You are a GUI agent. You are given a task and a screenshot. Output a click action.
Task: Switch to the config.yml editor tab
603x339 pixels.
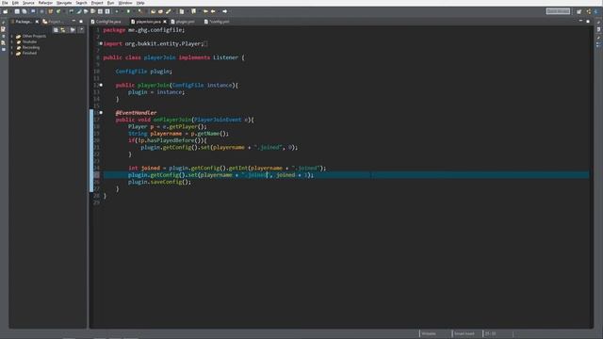(217, 22)
